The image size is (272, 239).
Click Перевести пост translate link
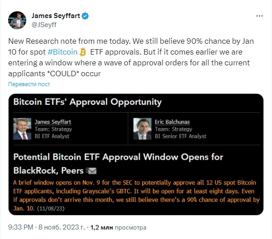[x=29, y=84]
